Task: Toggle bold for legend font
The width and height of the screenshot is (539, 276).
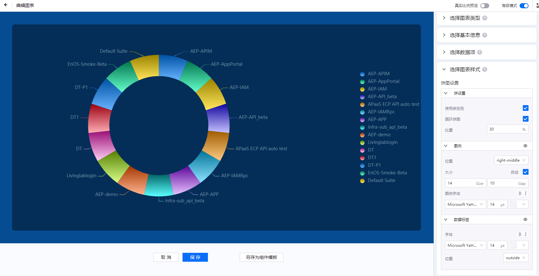Action: pos(520,193)
